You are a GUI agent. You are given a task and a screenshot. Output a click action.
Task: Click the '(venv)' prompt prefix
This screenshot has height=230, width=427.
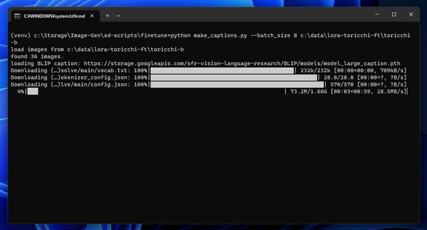coord(21,35)
